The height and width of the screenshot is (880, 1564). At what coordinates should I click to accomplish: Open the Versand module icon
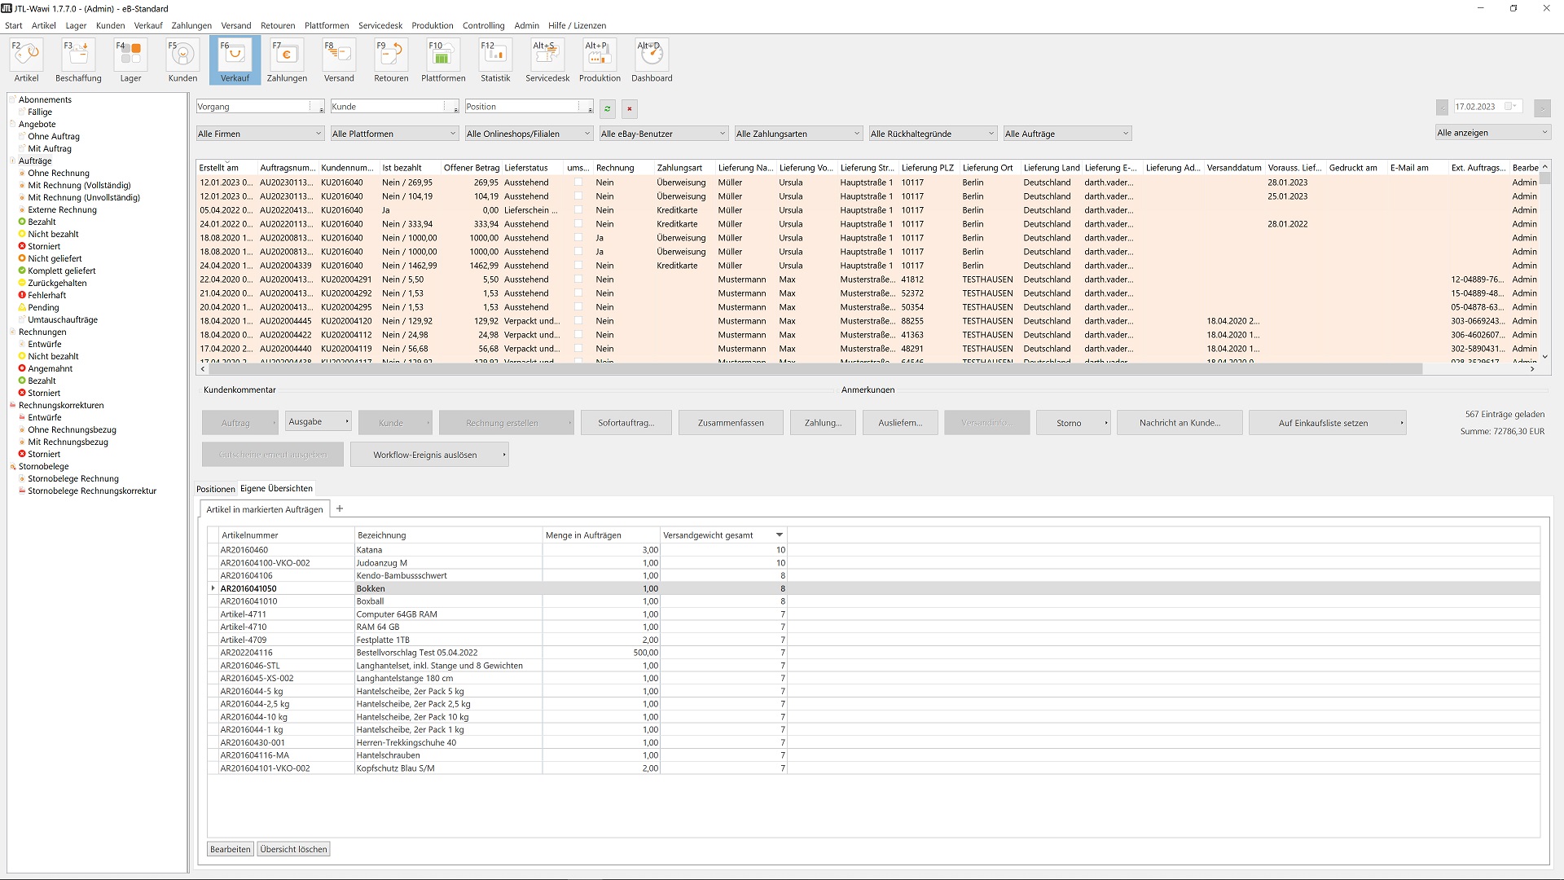pyautogui.click(x=339, y=60)
